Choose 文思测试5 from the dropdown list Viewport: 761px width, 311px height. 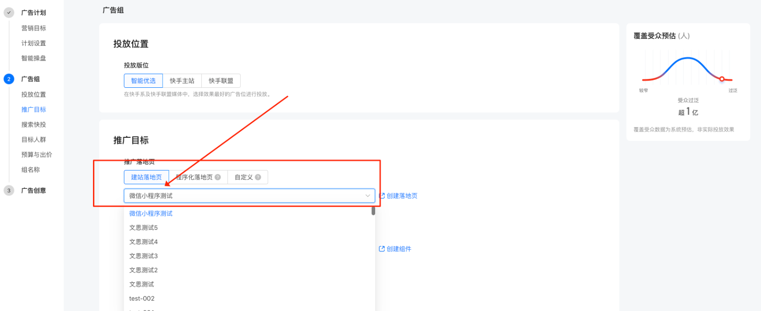pyautogui.click(x=143, y=228)
